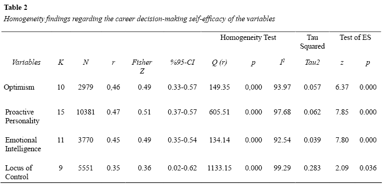Click the Optimism r value 0,46
This screenshot has width=388, height=187.
[113, 87]
